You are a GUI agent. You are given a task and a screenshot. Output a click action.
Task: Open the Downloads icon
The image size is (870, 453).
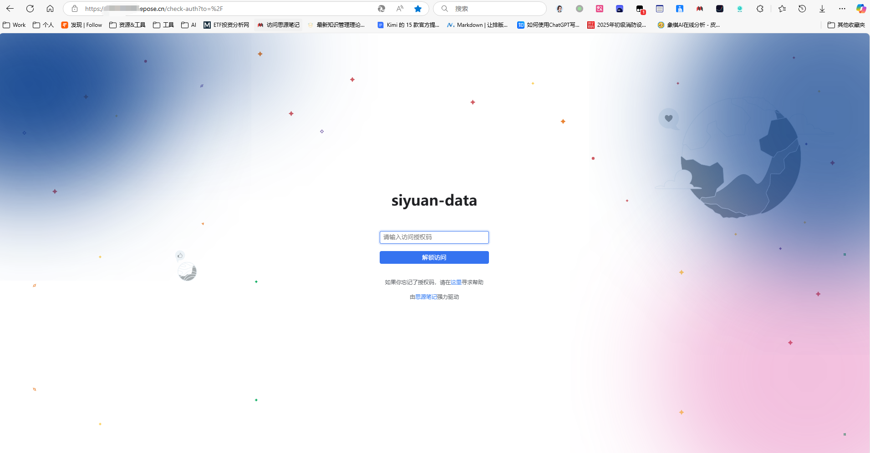tap(822, 9)
